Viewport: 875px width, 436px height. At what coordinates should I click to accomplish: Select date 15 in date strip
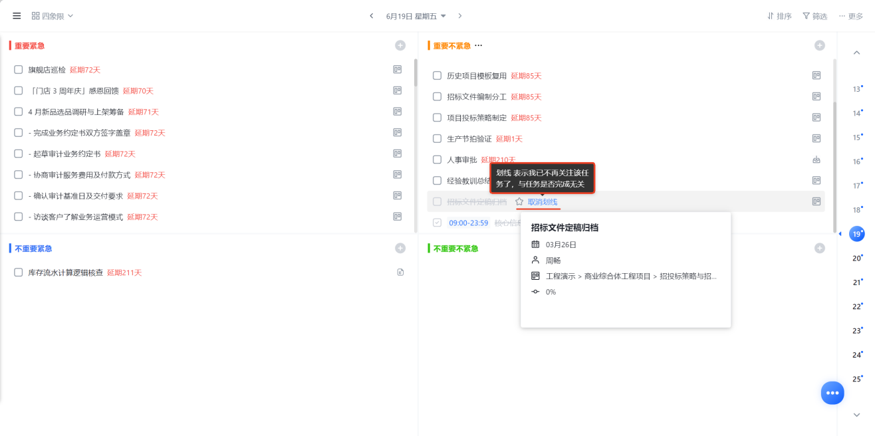[x=857, y=138]
